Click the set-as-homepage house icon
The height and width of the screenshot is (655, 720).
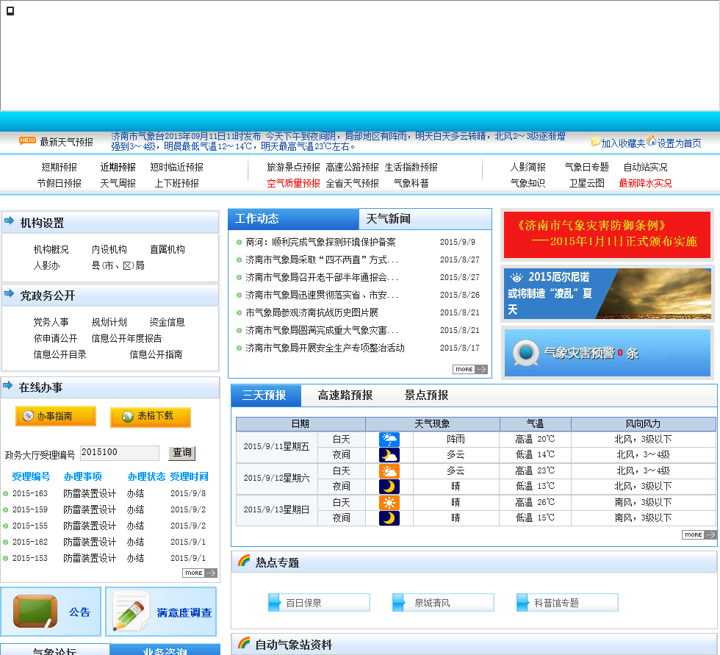pyautogui.click(x=651, y=140)
